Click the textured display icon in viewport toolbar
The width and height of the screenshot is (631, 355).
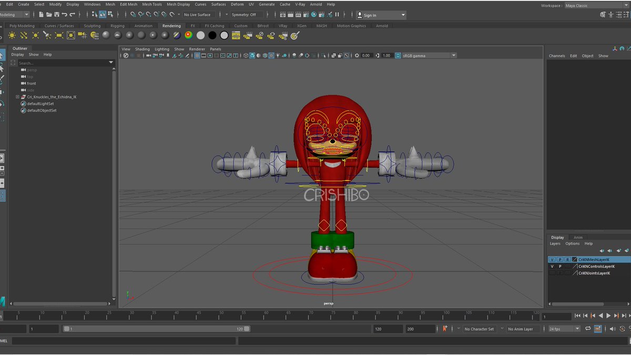(272, 55)
